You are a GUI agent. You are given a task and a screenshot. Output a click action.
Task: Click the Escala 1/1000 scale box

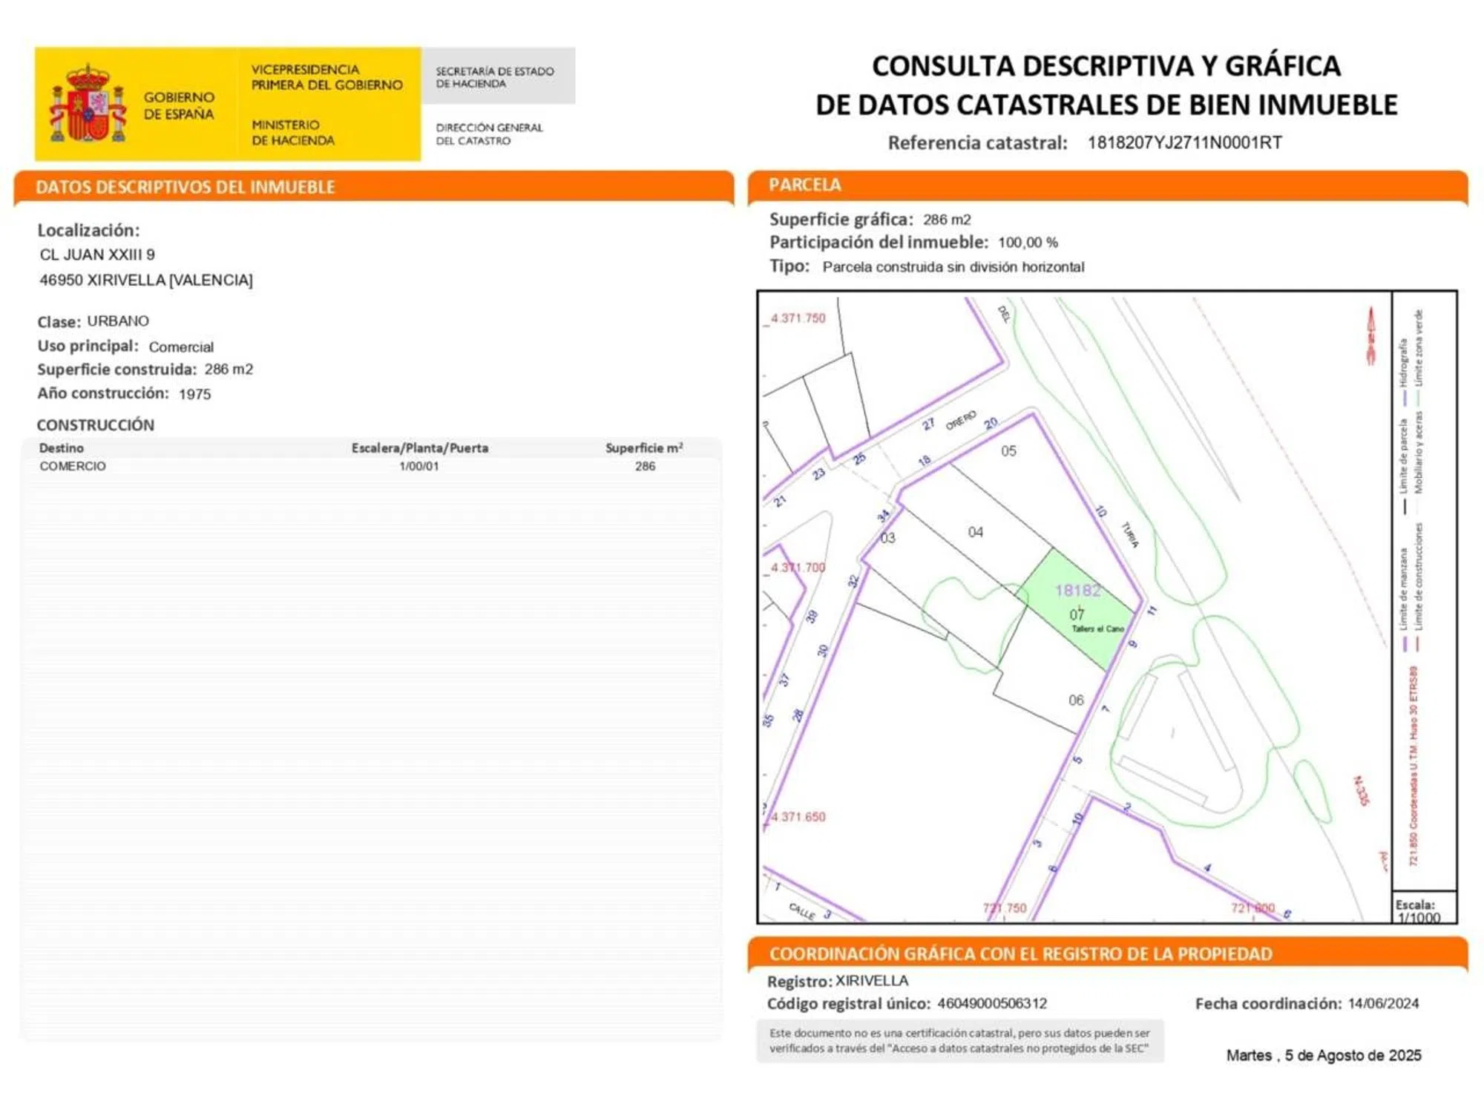(1424, 908)
